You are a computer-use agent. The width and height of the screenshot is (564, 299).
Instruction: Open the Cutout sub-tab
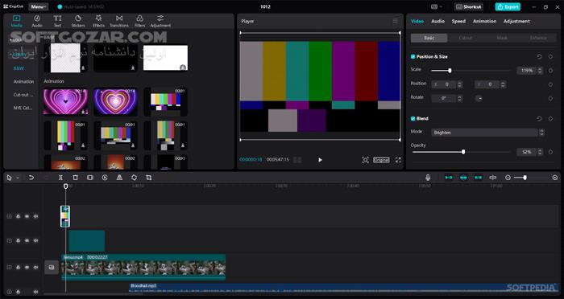(x=466, y=38)
